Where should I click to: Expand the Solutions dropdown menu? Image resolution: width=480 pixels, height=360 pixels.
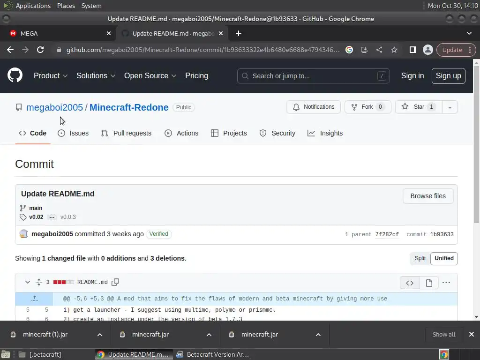tap(96, 75)
